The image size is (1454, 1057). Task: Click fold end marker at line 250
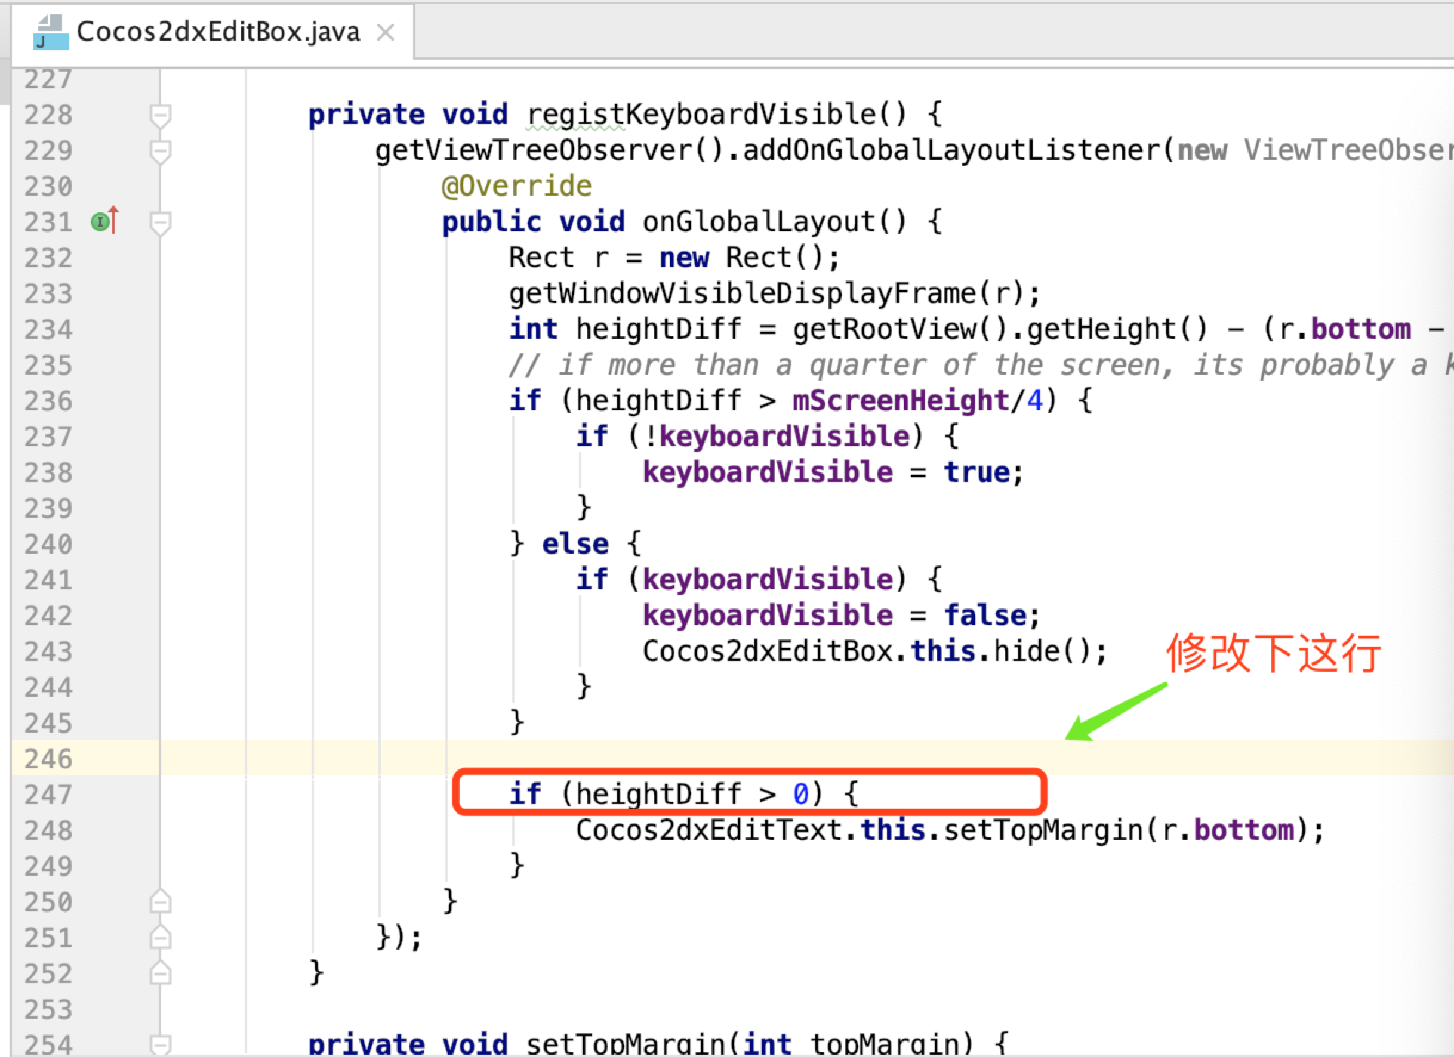coord(161,901)
